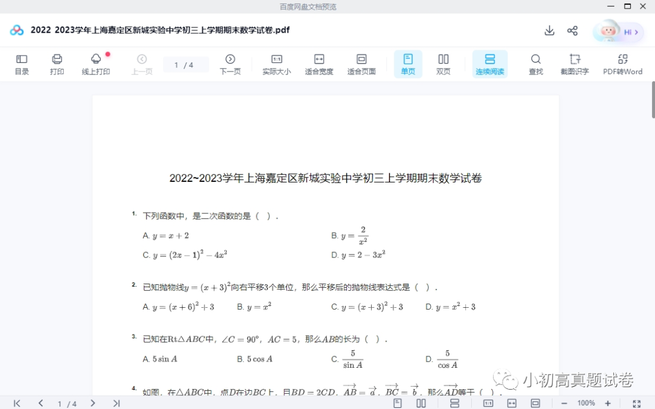Click question 2 option B. y = x²
The width and height of the screenshot is (655, 409).
coord(254,307)
